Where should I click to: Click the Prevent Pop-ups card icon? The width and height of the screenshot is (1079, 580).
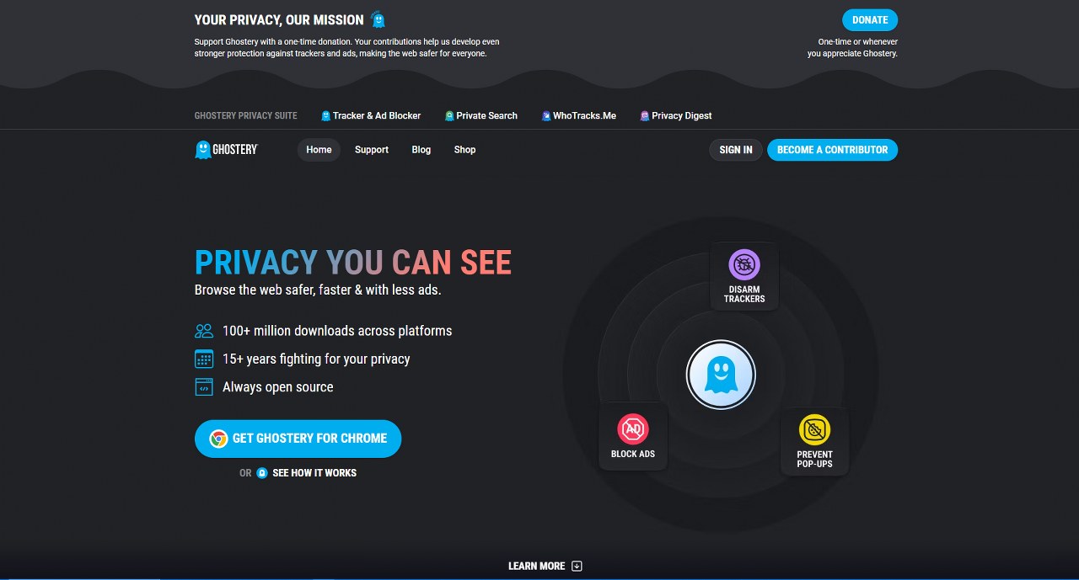point(814,430)
